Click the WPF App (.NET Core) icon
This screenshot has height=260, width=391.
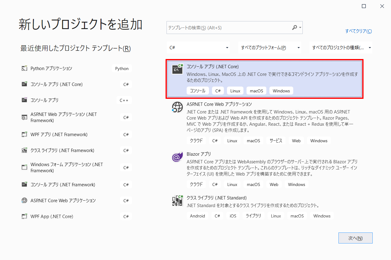point(24,217)
